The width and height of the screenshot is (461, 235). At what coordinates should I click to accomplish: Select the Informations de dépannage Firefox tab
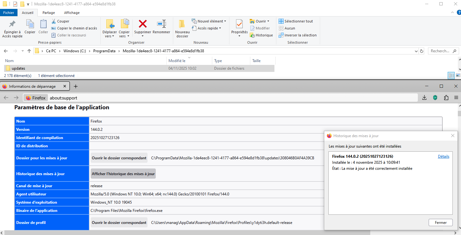[35, 86]
